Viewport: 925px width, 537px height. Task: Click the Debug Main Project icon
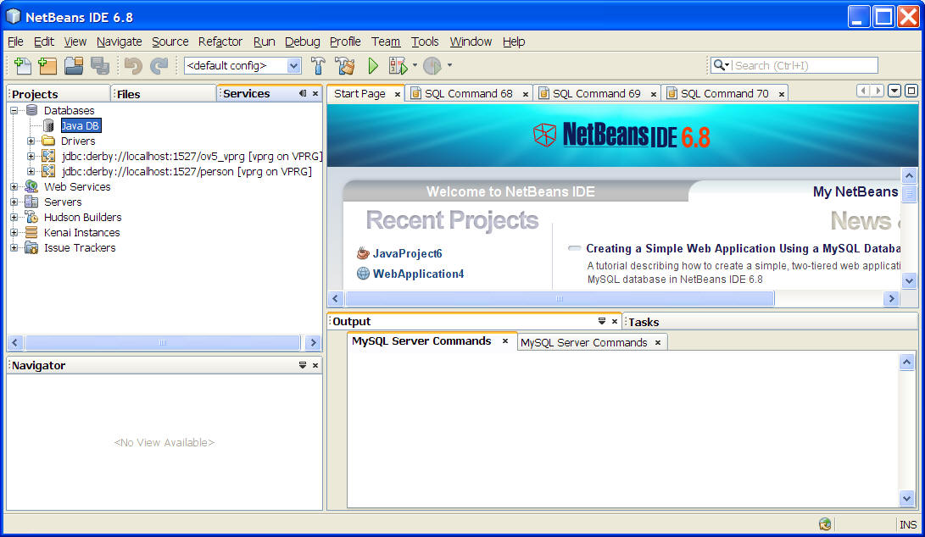coord(398,65)
